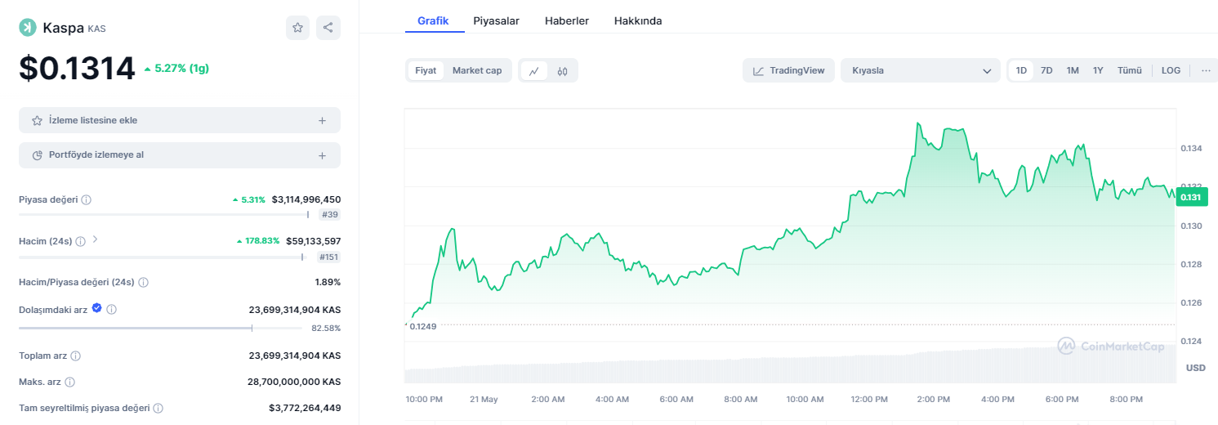Switch to the Piyasalar tab

[x=496, y=21]
